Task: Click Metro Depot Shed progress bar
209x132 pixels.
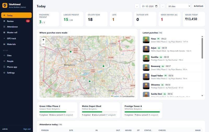Action: pos(100,112)
